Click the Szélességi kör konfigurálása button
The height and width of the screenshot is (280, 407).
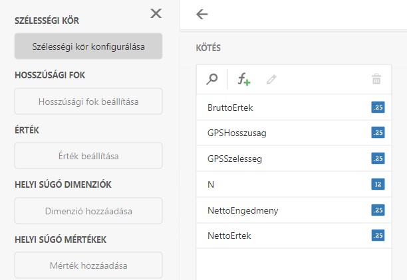88,46
